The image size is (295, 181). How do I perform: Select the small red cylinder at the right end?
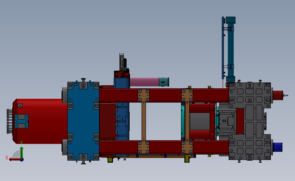(278, 95)
